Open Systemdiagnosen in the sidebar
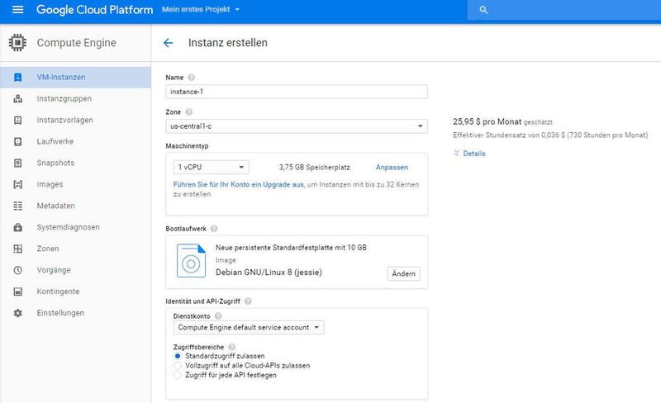The height and width of the screenshot is (403, 661). [x=75, y=227]
